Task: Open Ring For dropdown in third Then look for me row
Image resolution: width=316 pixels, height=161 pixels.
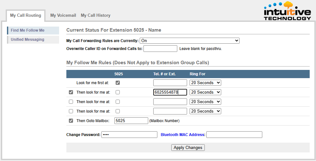Action: pos(205,111)
